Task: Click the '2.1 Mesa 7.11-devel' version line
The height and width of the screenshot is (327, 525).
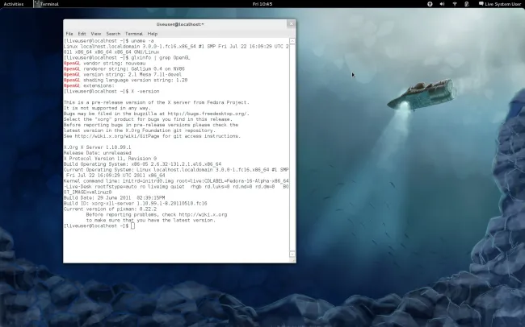Action: point(123,74)
